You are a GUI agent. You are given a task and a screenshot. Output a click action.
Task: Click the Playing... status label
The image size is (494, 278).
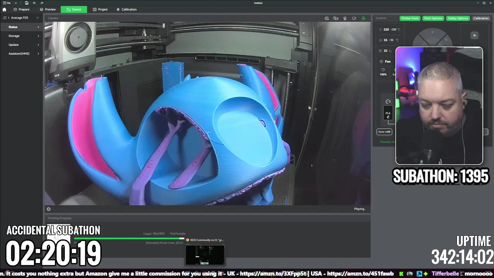[x=360, y=209]
